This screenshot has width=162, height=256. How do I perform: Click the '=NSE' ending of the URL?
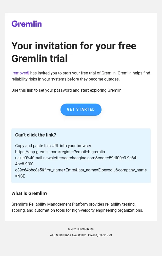pos(20,176)
